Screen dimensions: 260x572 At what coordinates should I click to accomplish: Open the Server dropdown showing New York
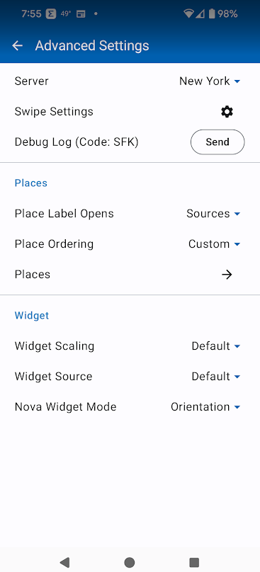point(210,81)
